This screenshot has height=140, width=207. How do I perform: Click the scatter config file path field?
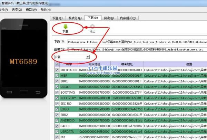[x=135, y=49]
